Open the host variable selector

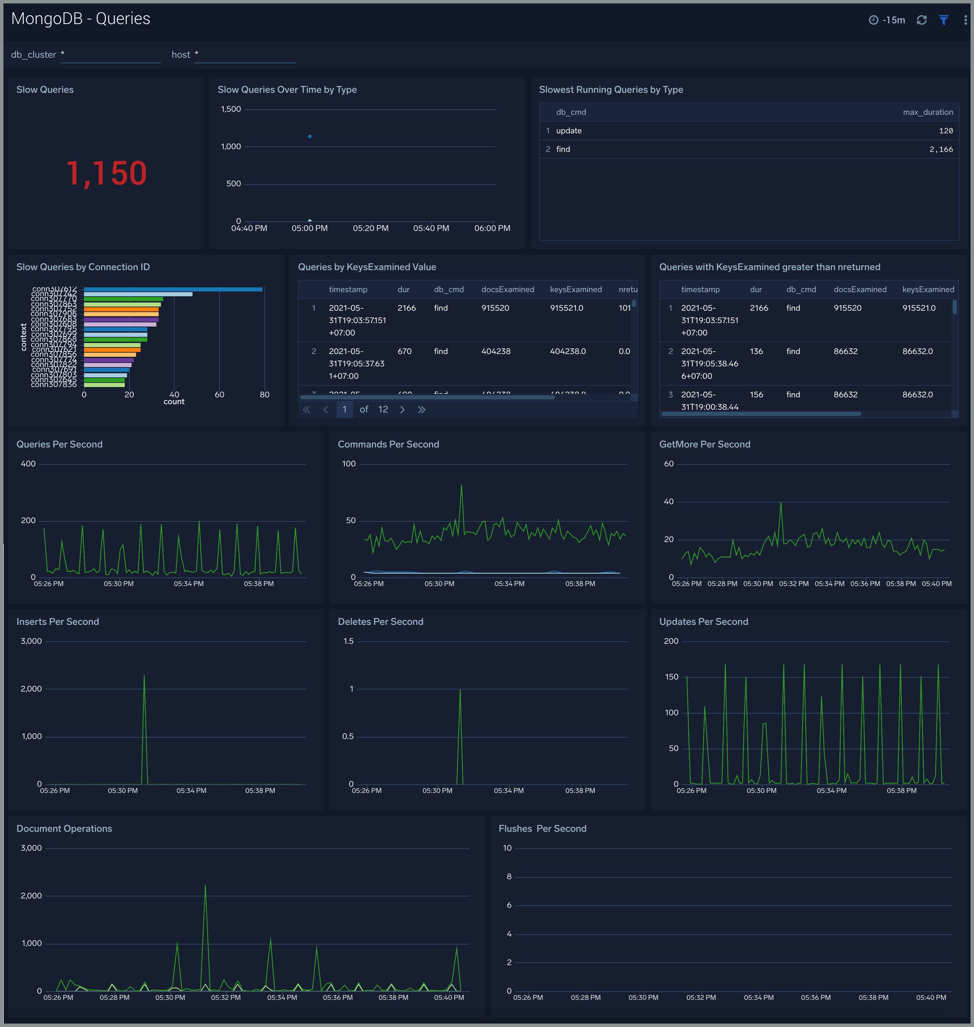(x=244, y=55)
